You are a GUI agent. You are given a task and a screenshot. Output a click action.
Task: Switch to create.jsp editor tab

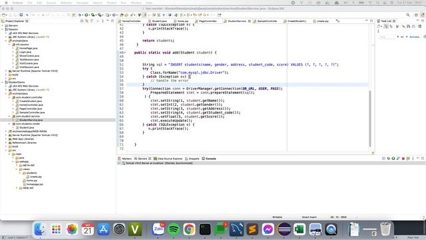(322, 21)
